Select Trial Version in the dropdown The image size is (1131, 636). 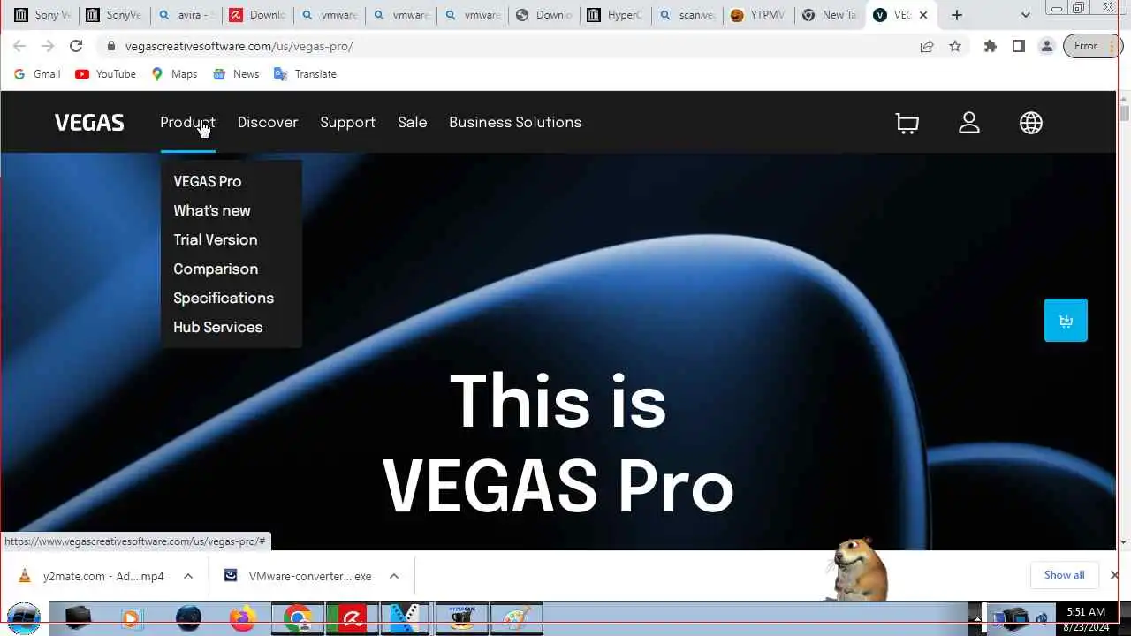[x=216, y=239]
